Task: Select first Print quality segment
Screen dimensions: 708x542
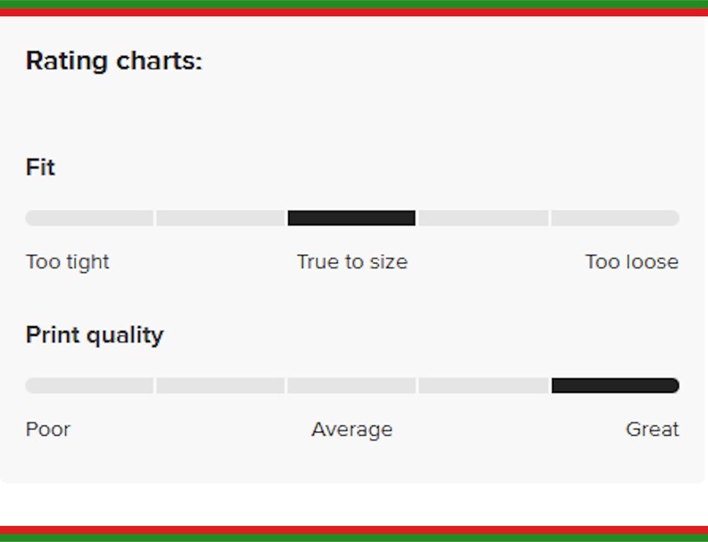Action: (89, 386)
